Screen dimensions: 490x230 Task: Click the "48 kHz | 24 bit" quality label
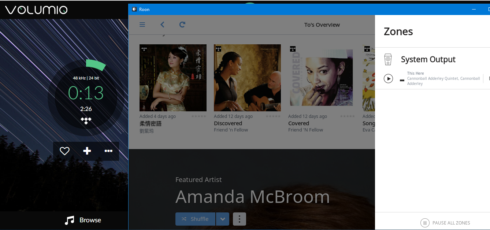tap(86, 78)
